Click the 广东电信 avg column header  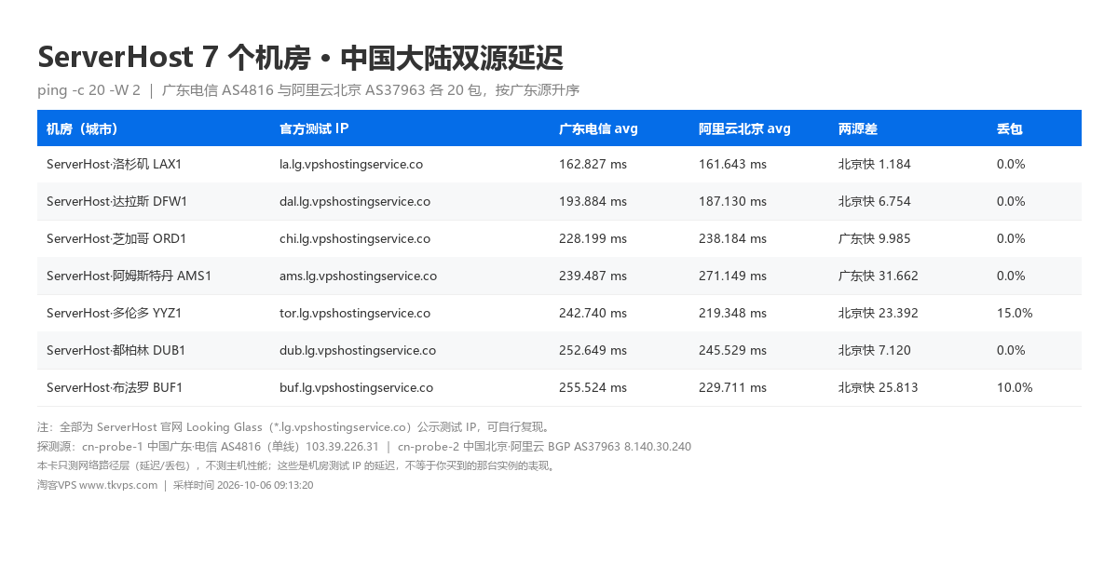598,128
